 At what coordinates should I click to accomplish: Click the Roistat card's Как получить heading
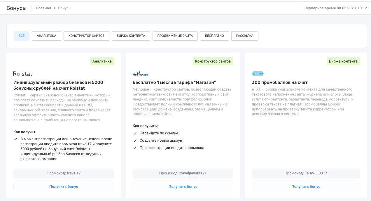(x=26, y=132)
